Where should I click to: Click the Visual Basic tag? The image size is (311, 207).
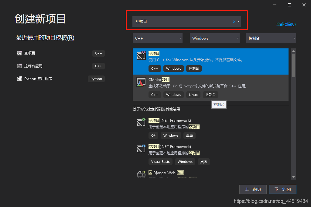pyautogui.click(x=160, y=162)
